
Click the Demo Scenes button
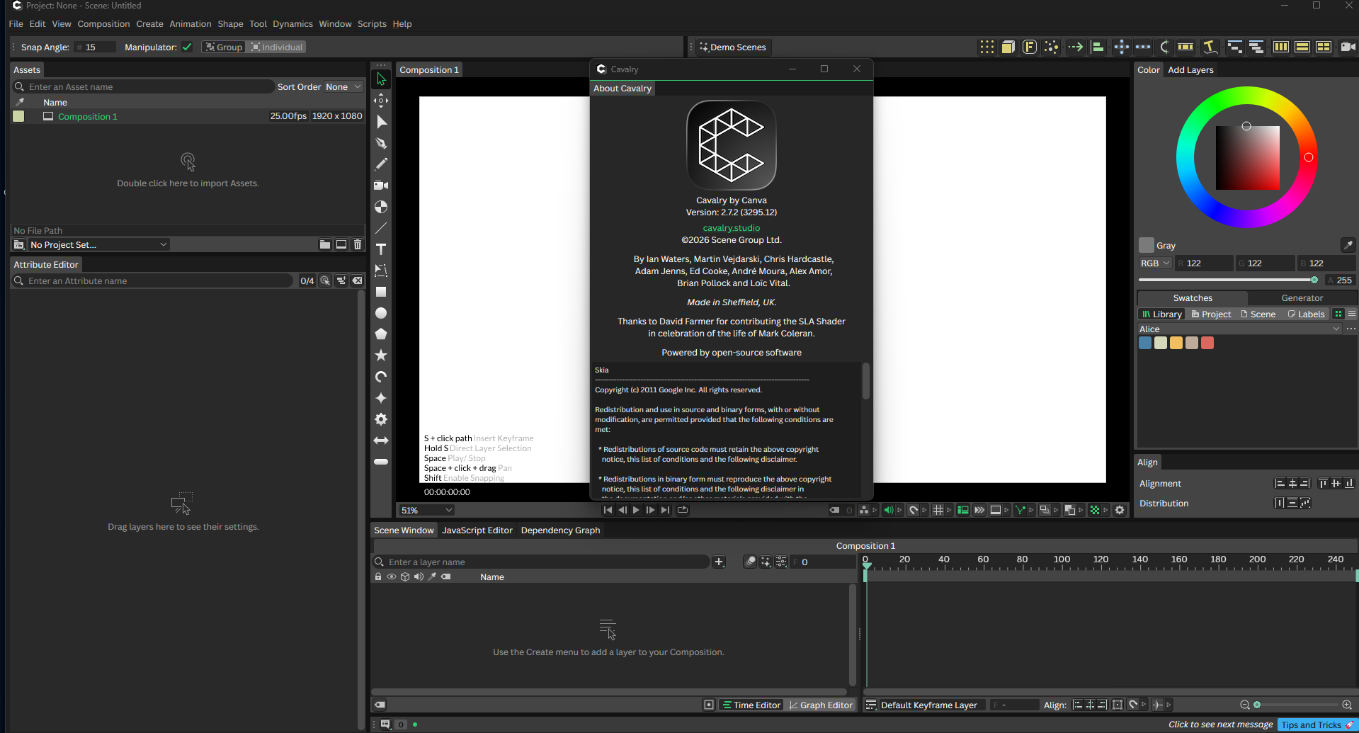tap(733, 47)
